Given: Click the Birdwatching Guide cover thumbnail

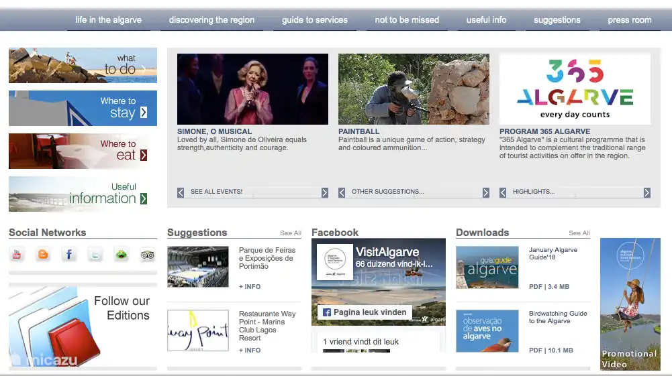Looking at the screenshot, I should (x=487, y=331).
